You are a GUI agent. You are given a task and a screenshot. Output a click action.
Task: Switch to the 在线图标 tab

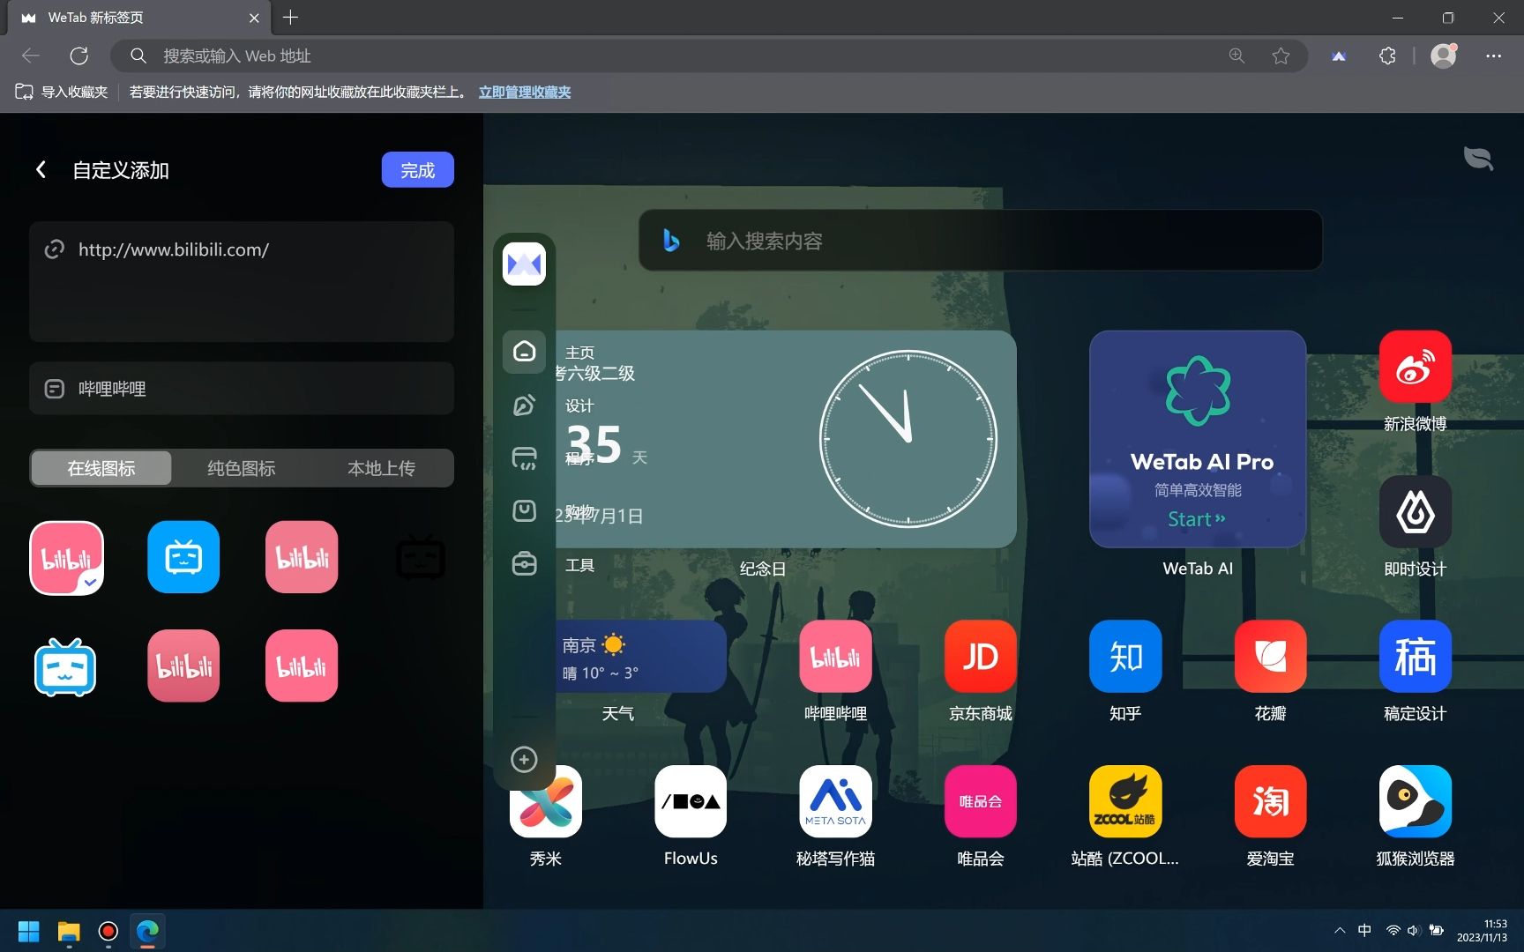click(101, 468)
